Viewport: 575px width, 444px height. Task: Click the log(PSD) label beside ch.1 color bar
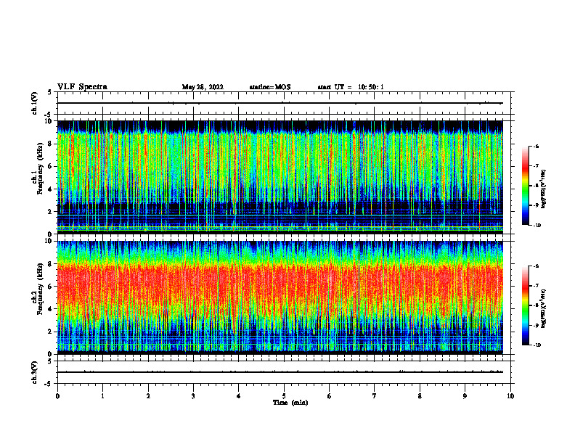[x=544, y=189]
